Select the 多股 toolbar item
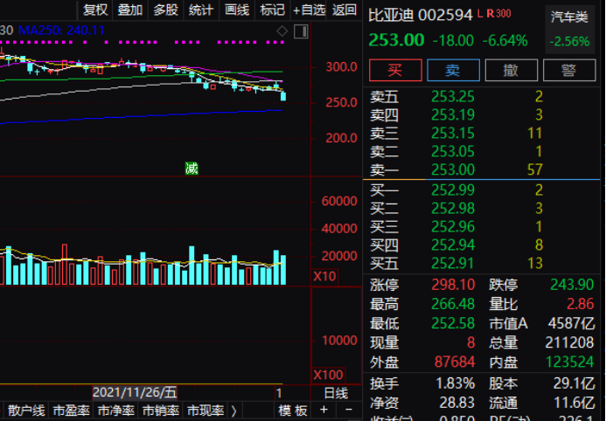606x421 pixels. [x=165, y=10]
